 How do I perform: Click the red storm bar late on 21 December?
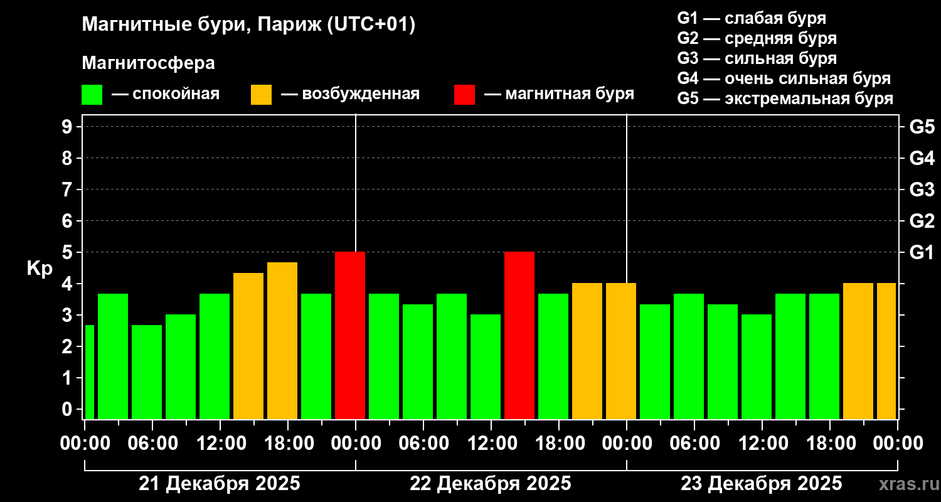click(x=350, y=336)
